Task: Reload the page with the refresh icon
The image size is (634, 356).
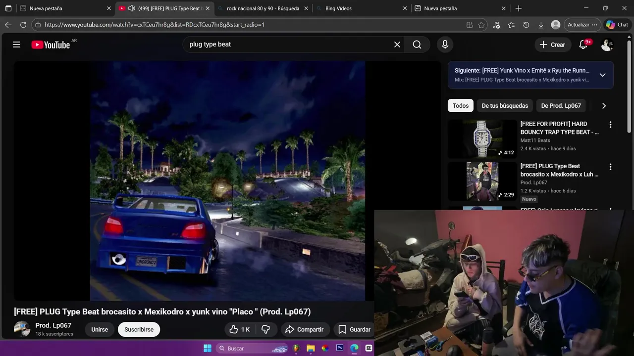Action: point(23,25)
